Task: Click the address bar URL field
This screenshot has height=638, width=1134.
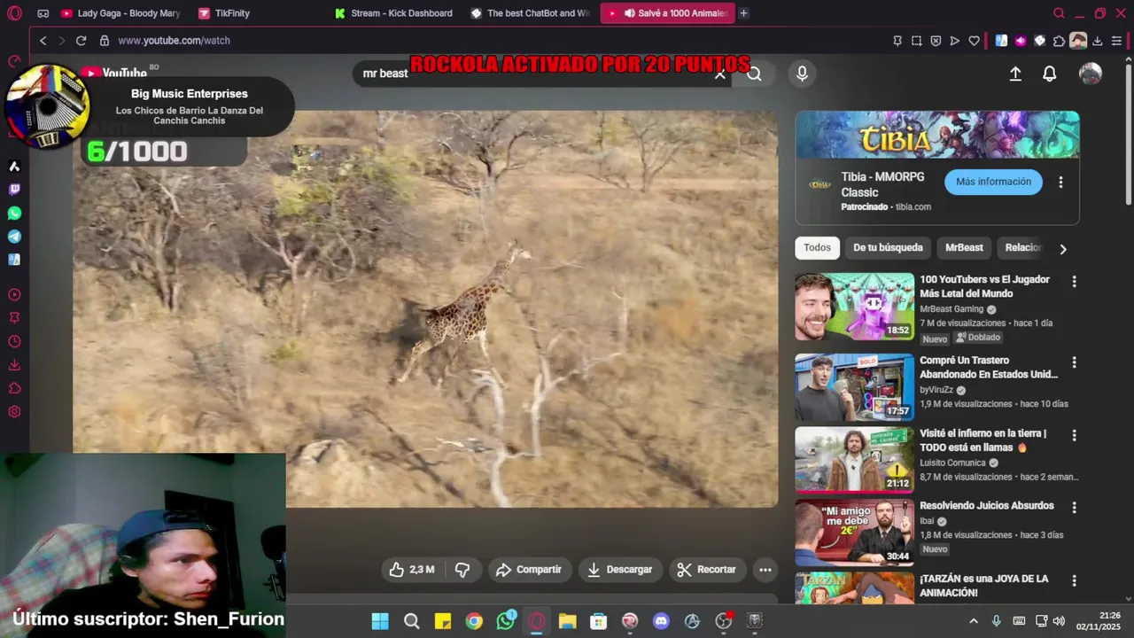Action: coord(496,41)
